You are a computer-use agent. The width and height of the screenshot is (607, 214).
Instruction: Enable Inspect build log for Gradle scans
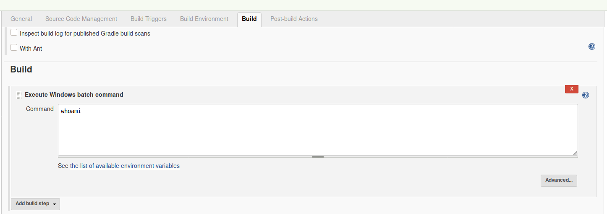point(14,33)
